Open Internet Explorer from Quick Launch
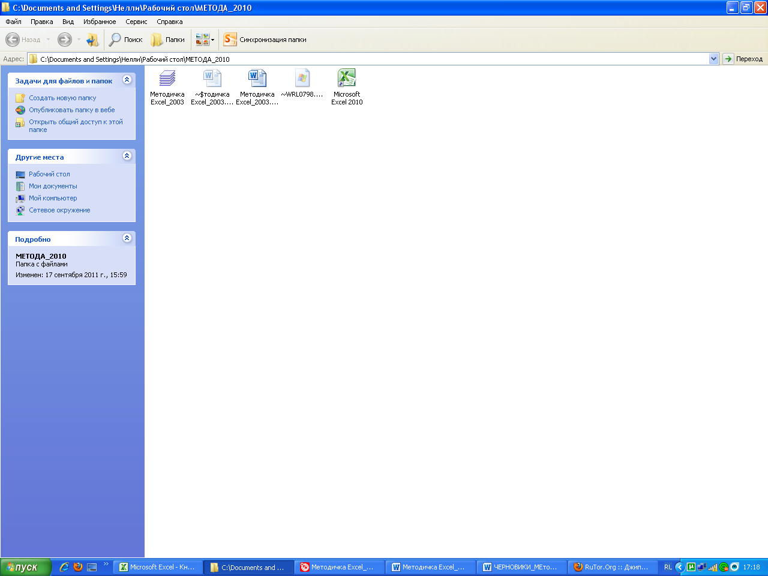The height and width of the screenshot is (576, 768). tap(64, 567)
